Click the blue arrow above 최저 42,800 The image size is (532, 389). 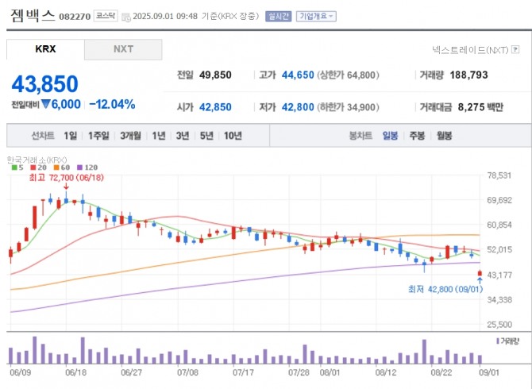[480, 280]
